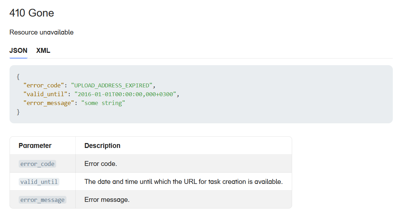Viewport: 402px width, 223px height.
Task: Click the Description column header
Action: pos(102,146)
